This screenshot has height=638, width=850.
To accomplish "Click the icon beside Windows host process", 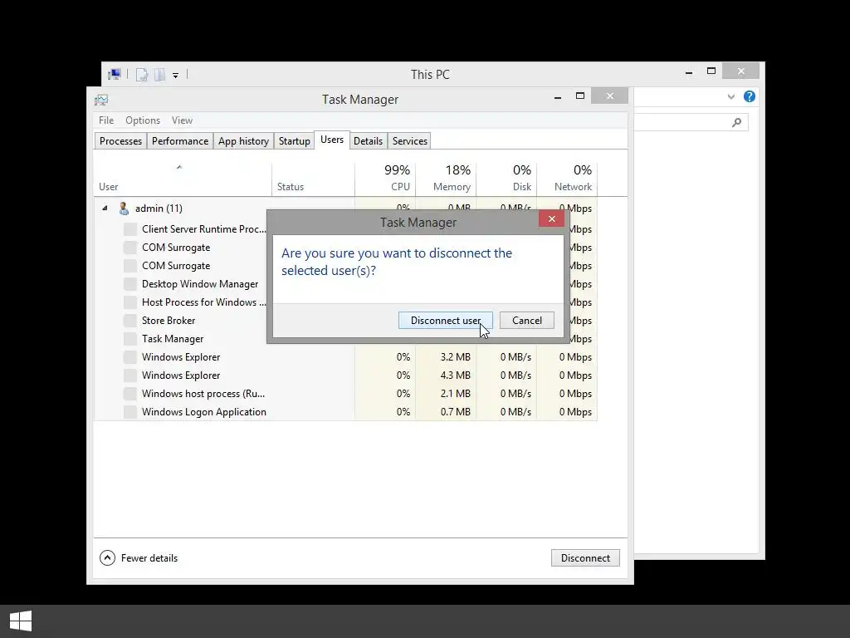I will [x=130, y=393].
